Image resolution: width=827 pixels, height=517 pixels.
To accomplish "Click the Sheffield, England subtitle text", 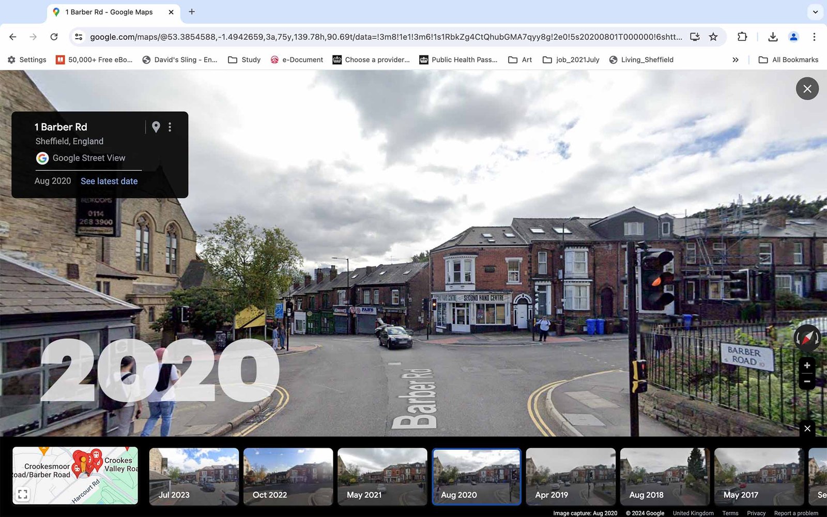I will [x=69, y=141].
